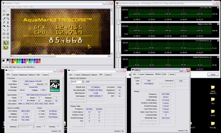Click Hardware monitoring question-mark help button
This screenshot has width=221, height=133.
214,3
